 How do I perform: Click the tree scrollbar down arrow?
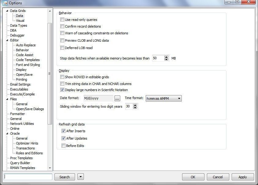point(50,168)
